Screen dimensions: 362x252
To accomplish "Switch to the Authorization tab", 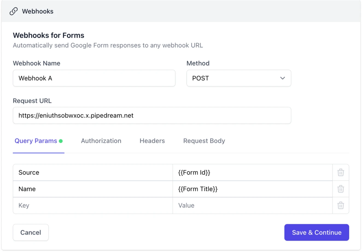I will (101, 141).
